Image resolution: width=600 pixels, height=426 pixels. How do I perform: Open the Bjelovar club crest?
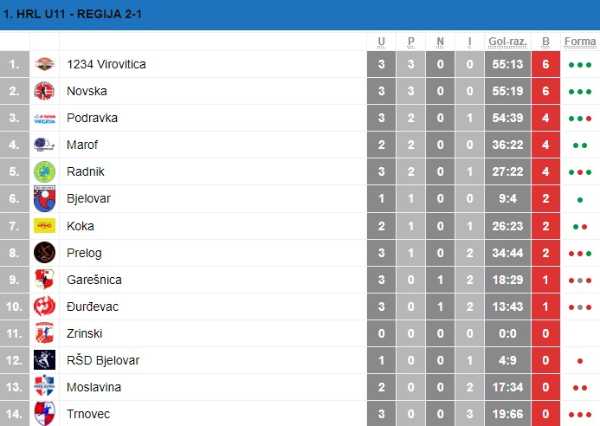tap(44, 198)
